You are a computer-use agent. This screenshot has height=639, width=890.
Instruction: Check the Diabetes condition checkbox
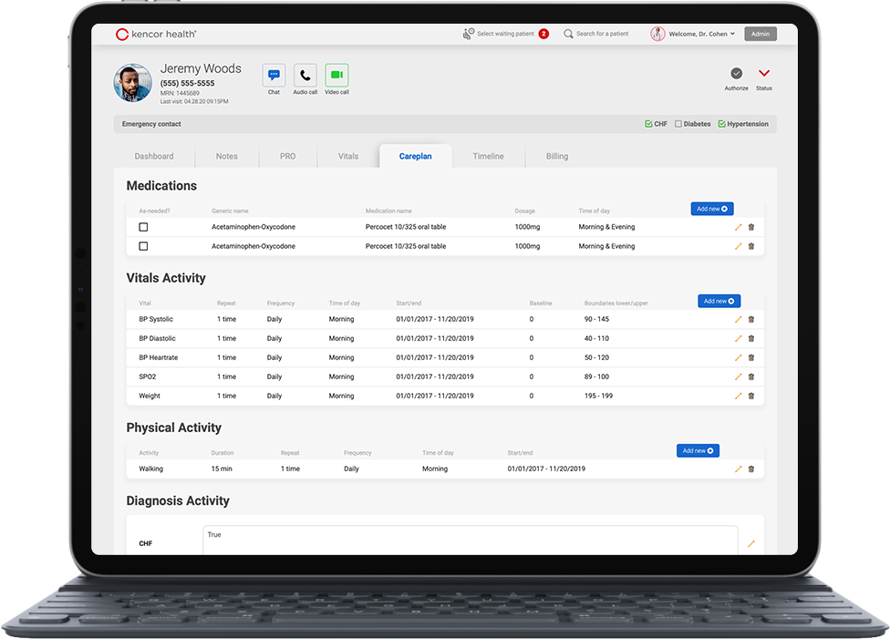coord(678,124)
